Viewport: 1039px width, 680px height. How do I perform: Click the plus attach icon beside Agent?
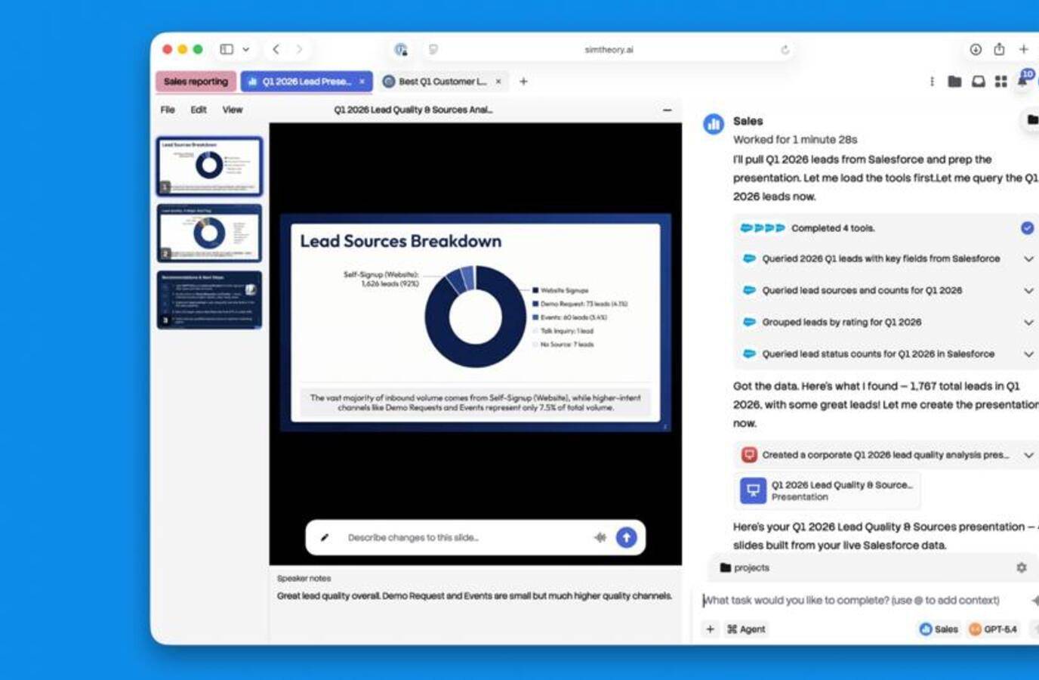[710, 629]
